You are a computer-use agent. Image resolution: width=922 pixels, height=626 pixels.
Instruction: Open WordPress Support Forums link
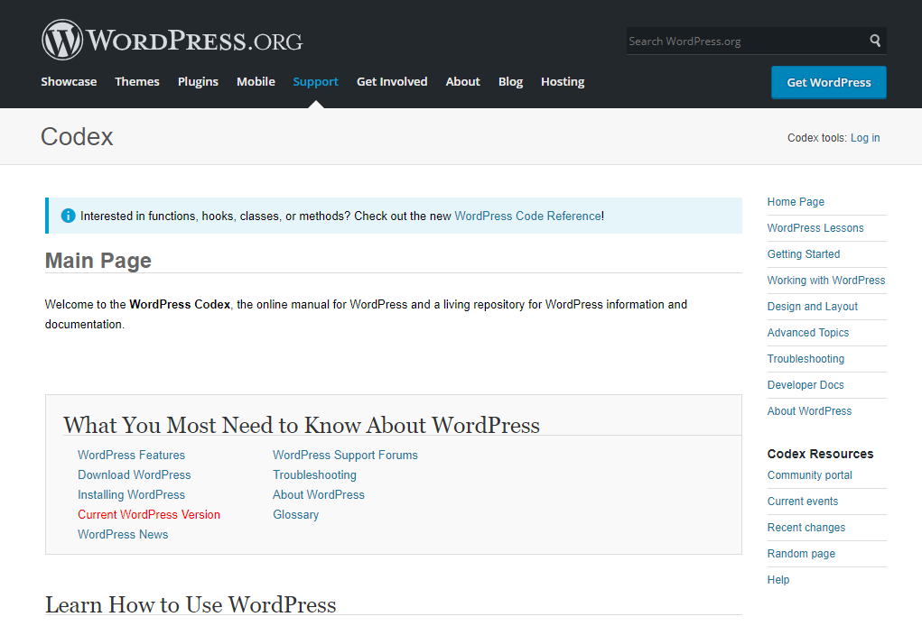click(345, 456)
